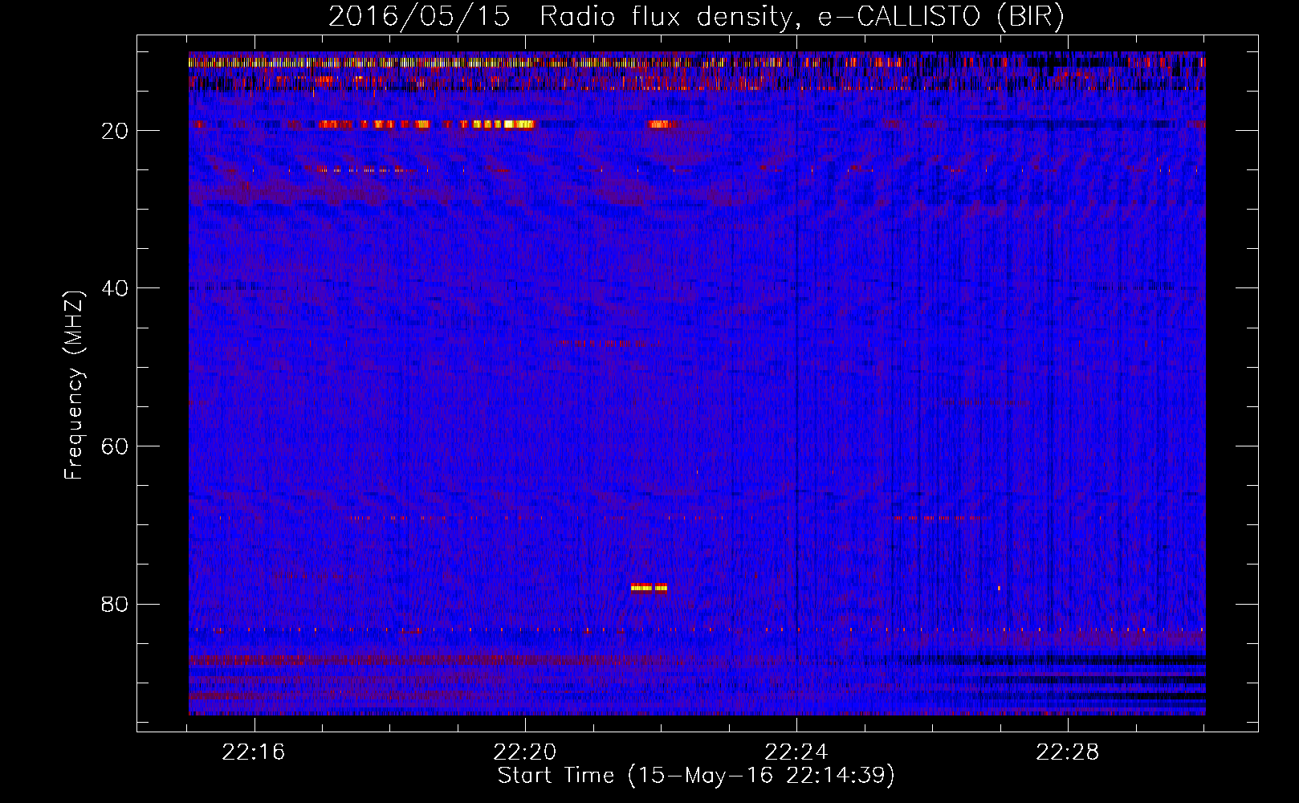
Task: Click the 22:20 time tick label
Action: (x=525, y=752)
